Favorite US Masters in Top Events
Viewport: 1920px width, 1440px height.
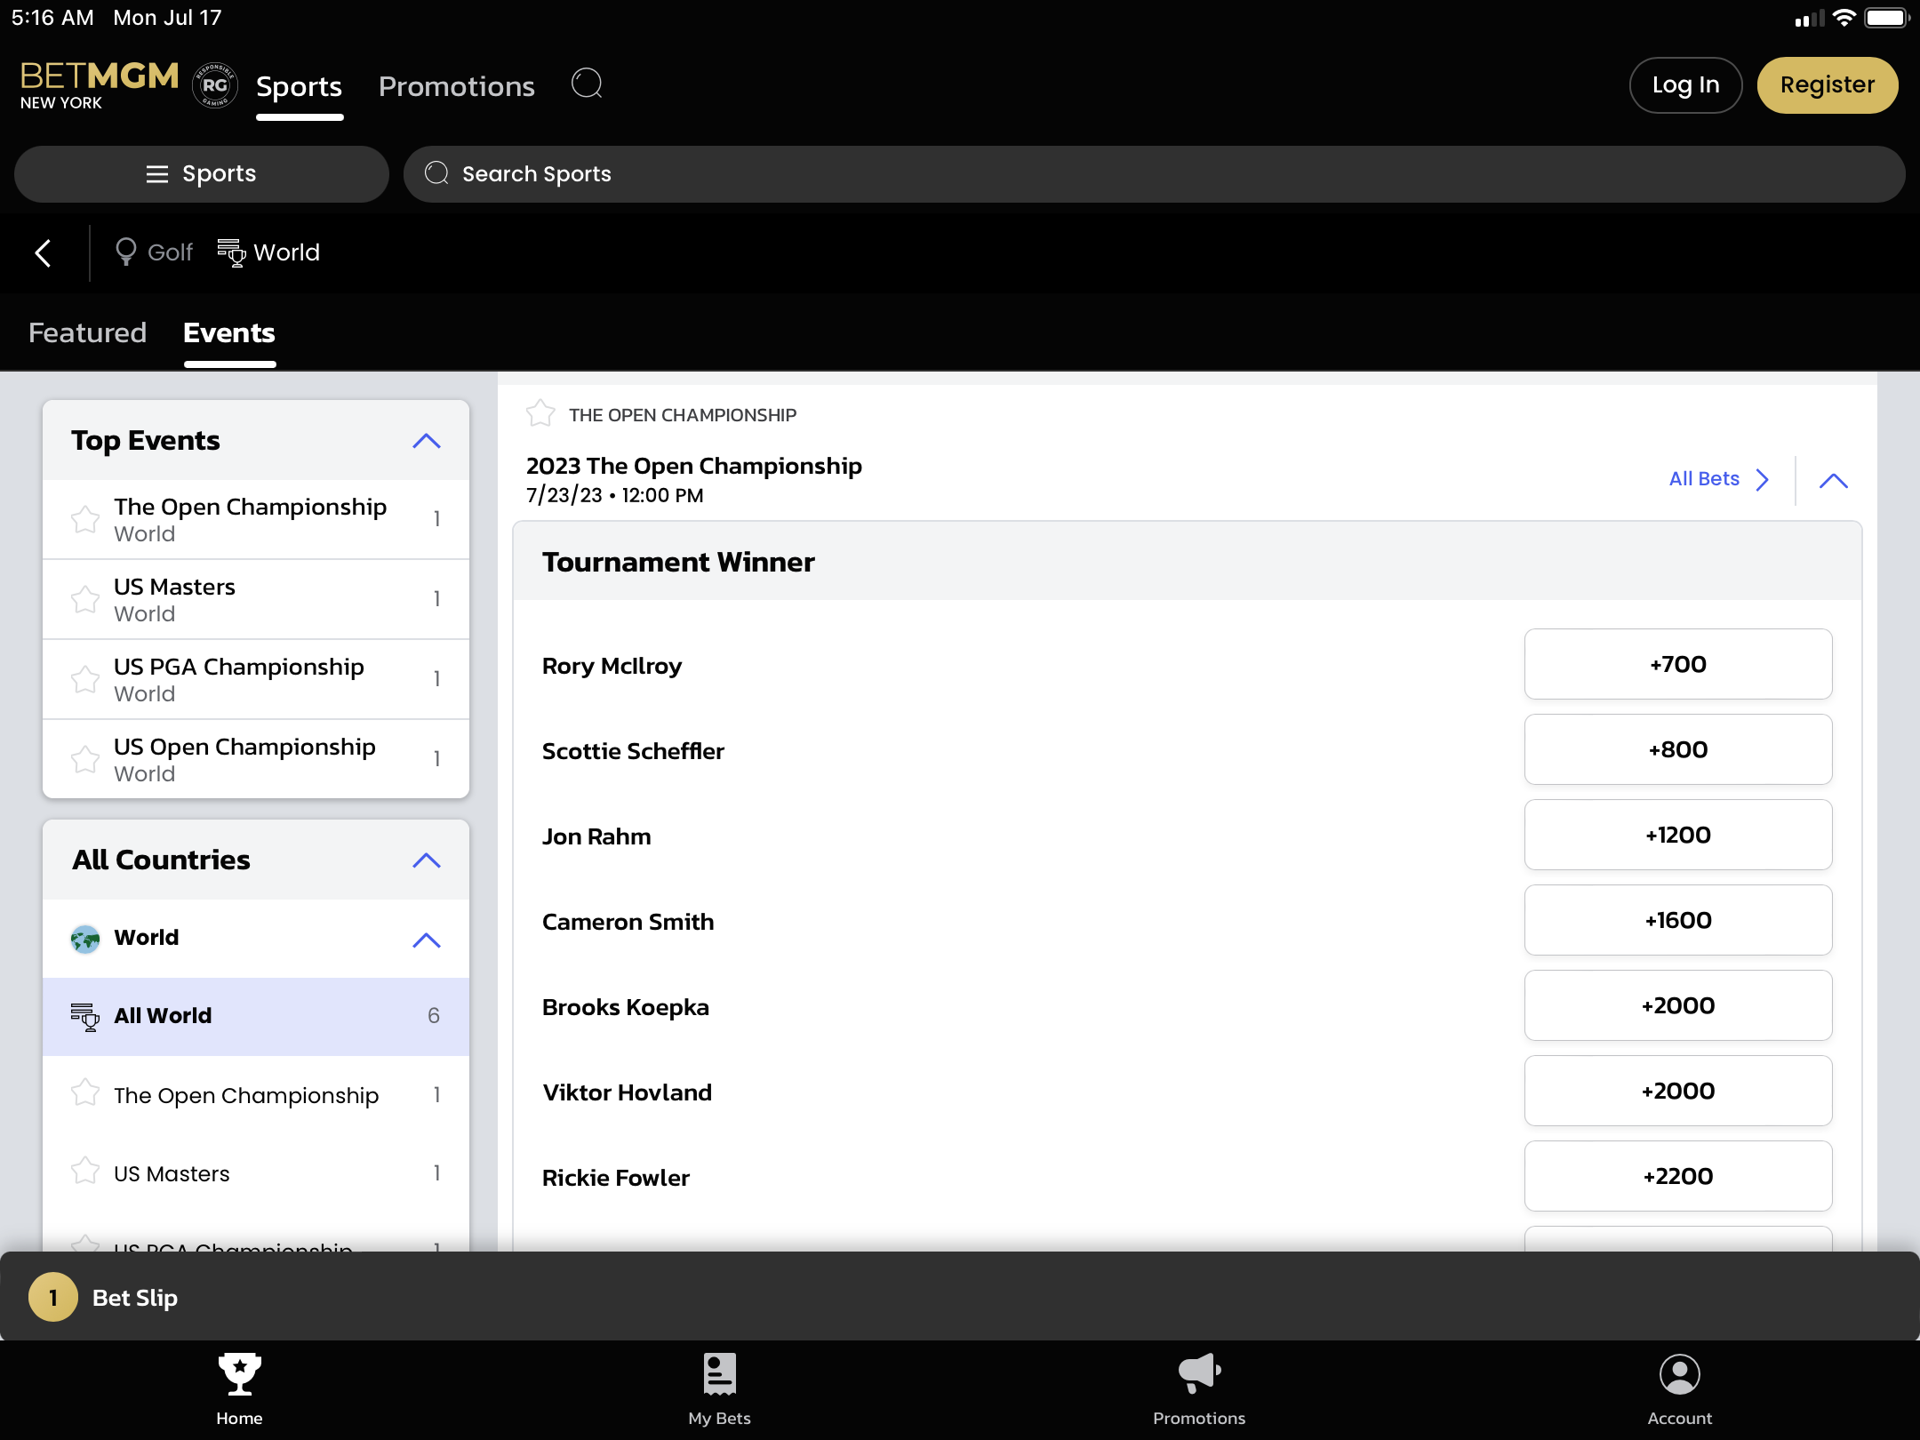click(85, 600)
